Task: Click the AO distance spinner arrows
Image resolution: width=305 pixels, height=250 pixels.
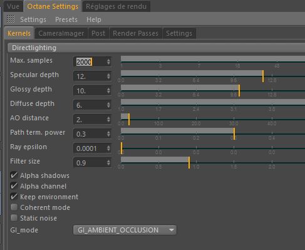Action: pos(108,120)
